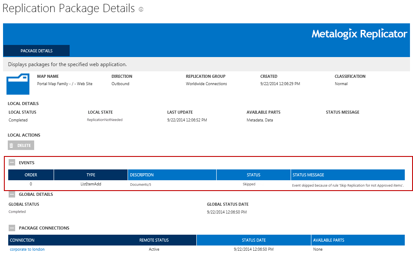The height and width of the screenshot is (255, 413).
Task: Collapse the Package Connections section
Action: (12, 228)
